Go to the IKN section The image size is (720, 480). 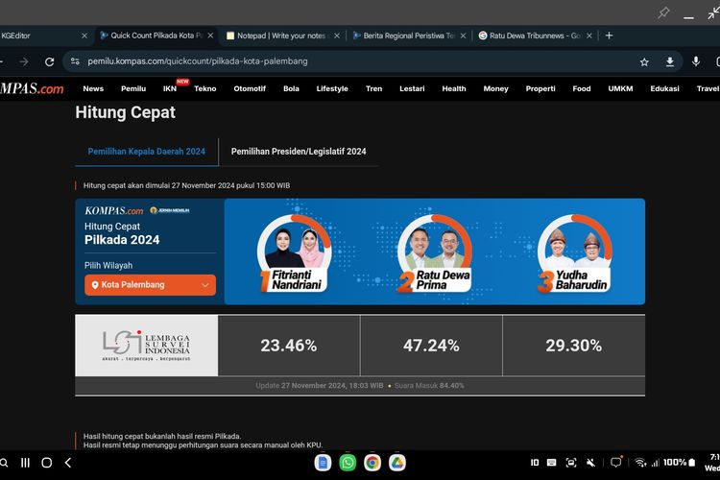point(169,88)
